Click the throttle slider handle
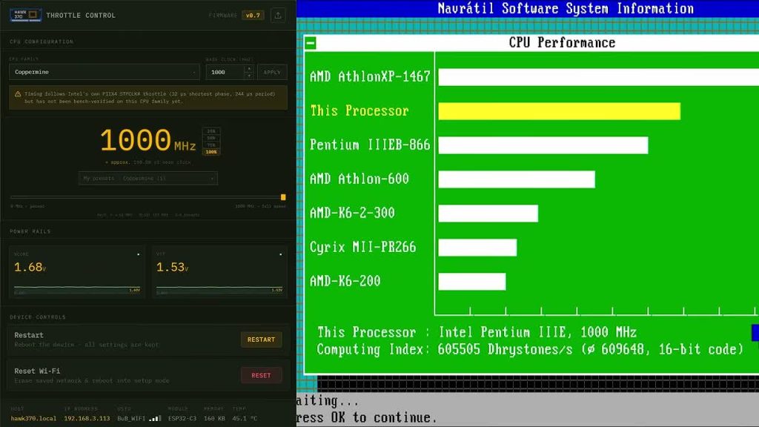This screenshot has width=759, height=427. click(283, 197)
